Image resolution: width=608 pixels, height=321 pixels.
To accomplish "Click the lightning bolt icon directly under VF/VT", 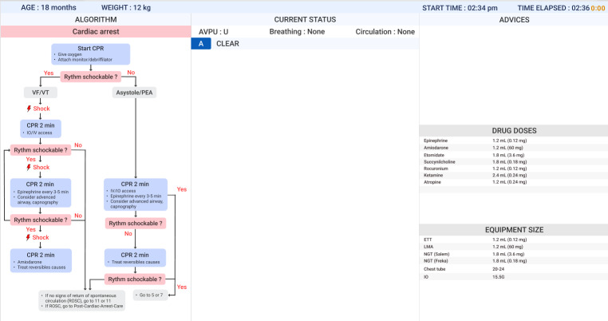I will (29, 109).
